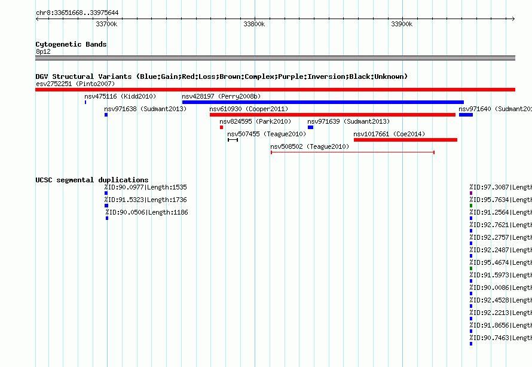The width and height of the screenshot is (532, 367).
Task: Select the thin red nsv508502 span line
Action: [x=353, y=152]
